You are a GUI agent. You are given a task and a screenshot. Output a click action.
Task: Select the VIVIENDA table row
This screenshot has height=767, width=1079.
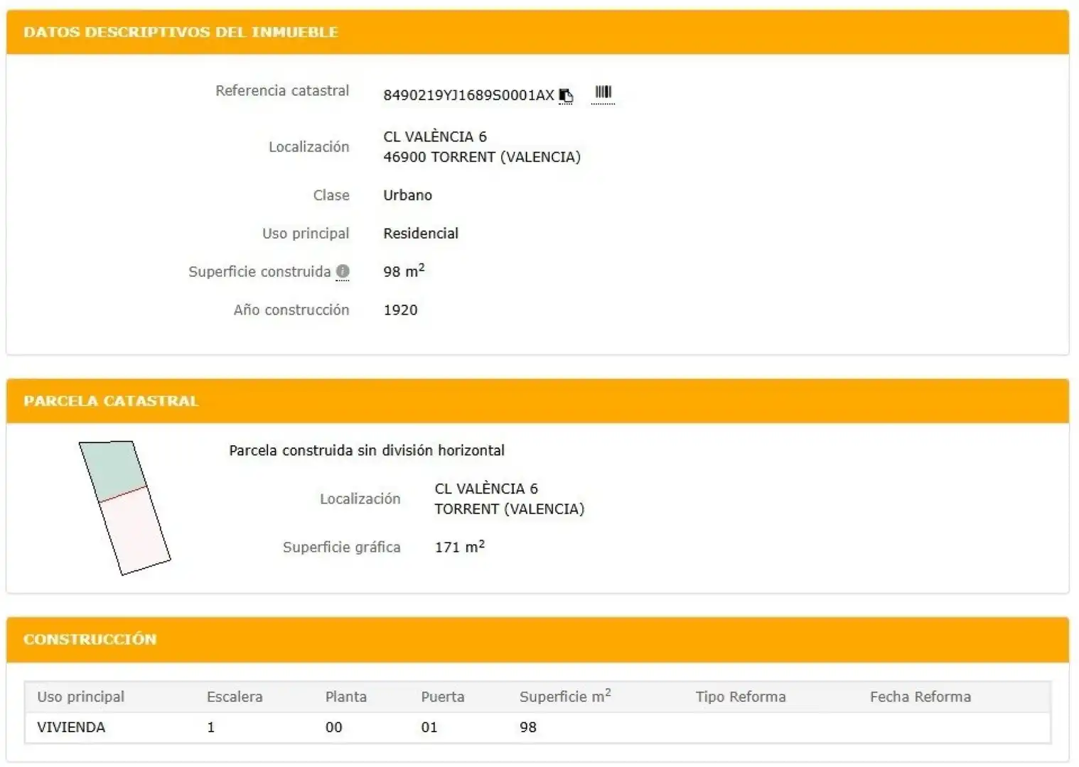click(537, 727)
